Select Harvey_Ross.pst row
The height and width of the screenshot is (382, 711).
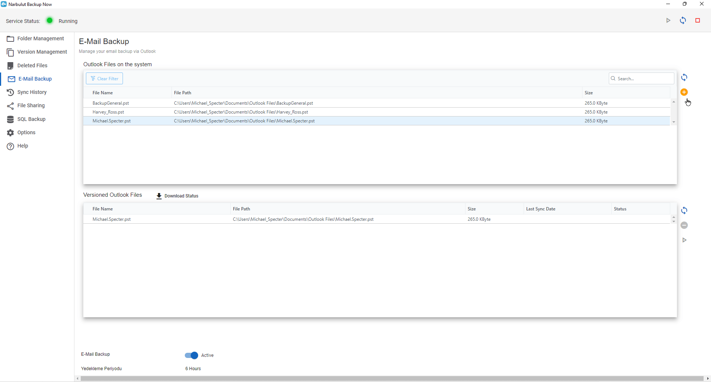click(377, 112)
